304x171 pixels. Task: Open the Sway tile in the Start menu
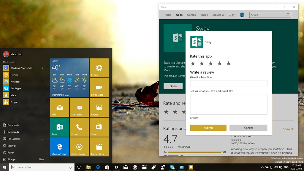[x=59, y=127]
